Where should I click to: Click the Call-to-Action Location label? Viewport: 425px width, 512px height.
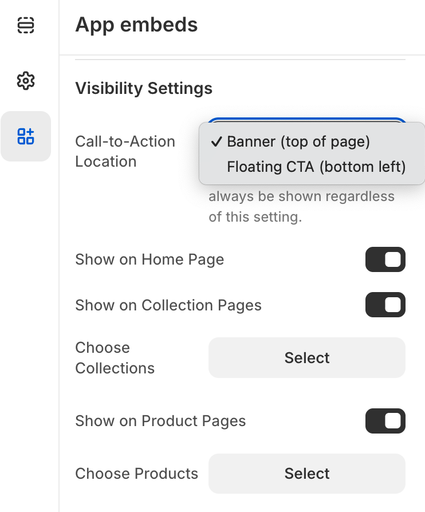click(x=125, y=151)
